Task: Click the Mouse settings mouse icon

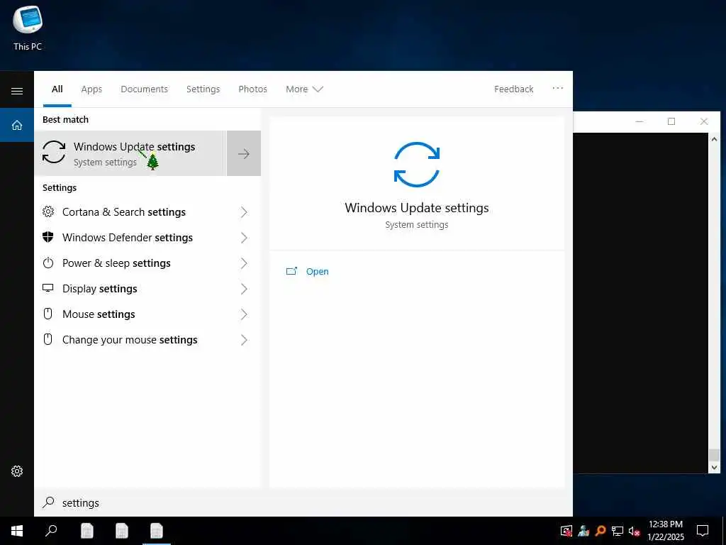Action: pos(48,314)
